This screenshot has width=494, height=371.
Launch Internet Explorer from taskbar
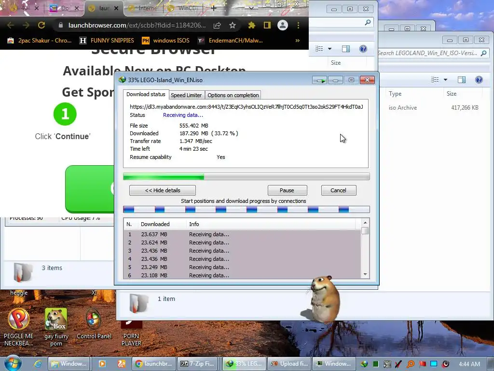coord(38,364)
